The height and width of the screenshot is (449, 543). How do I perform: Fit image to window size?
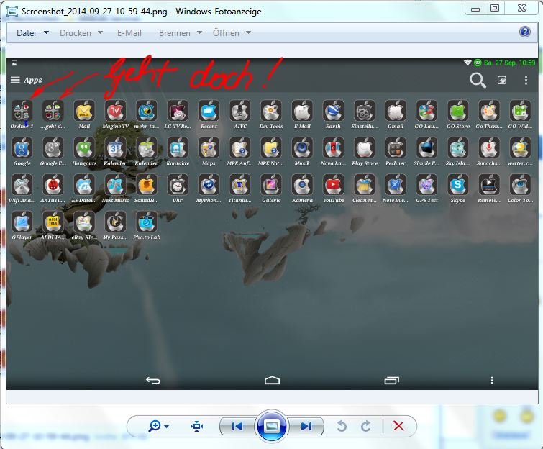196,426
